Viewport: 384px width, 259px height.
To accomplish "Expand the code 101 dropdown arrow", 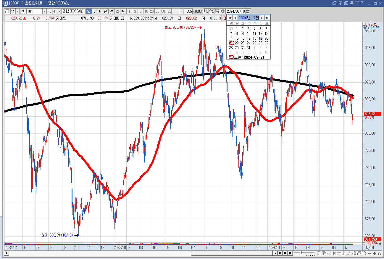I will [x=44, y=11].
